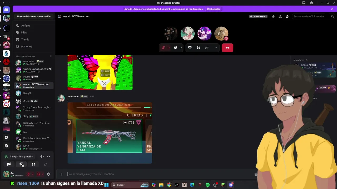
Task: Hang up with the red disconnect button
Action: point(227,48)
